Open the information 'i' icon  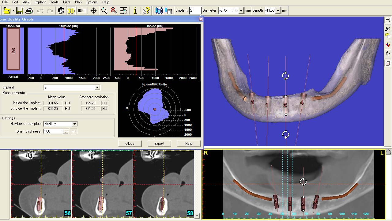135,11
